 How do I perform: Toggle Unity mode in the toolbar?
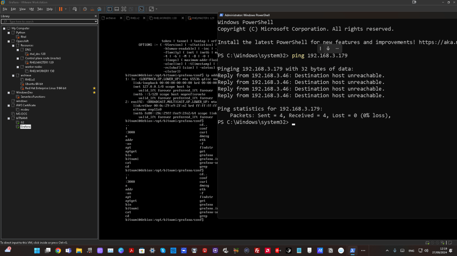coord(131,9)
